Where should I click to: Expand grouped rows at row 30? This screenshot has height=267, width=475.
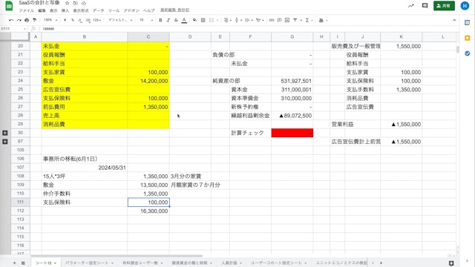pos(5,133)
